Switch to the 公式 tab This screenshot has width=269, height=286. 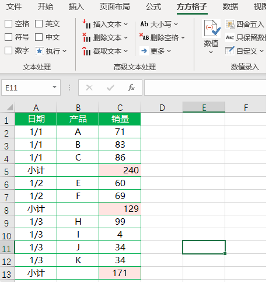tap(153, 6)
